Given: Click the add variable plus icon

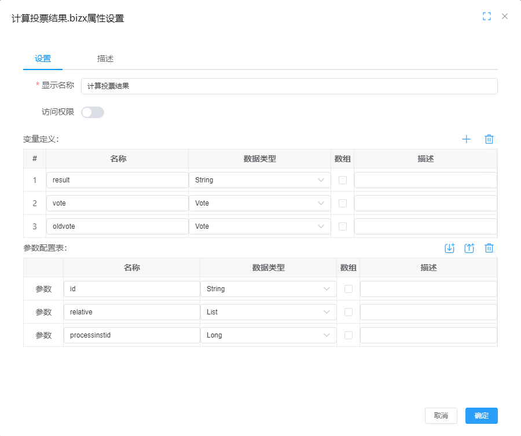Looking at the screenshot, I should [467, 139].
